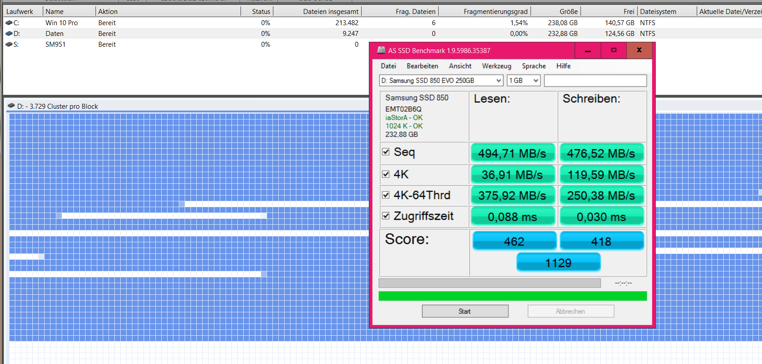Click D: free space 124,56 GB
This screenshot has width=762, height=364.
pos(619,33)
